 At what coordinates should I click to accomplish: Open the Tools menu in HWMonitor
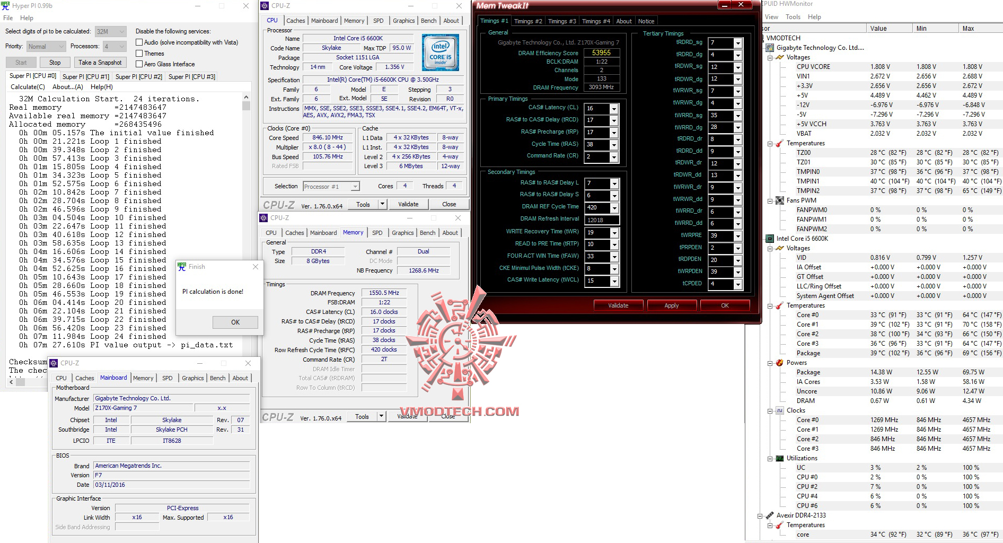(x=793, y=17)
